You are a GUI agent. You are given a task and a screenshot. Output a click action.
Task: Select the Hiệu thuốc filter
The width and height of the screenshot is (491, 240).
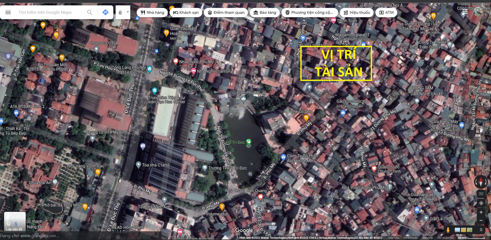(357, 12)
